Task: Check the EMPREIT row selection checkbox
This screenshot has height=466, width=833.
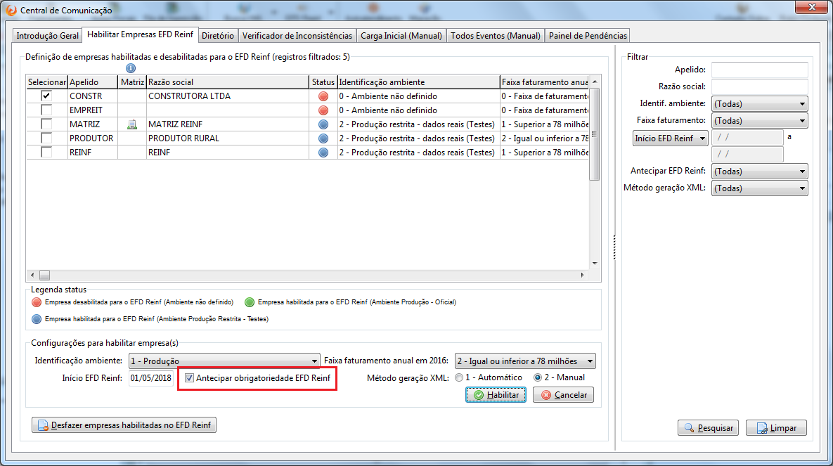Action: [46, 110]
